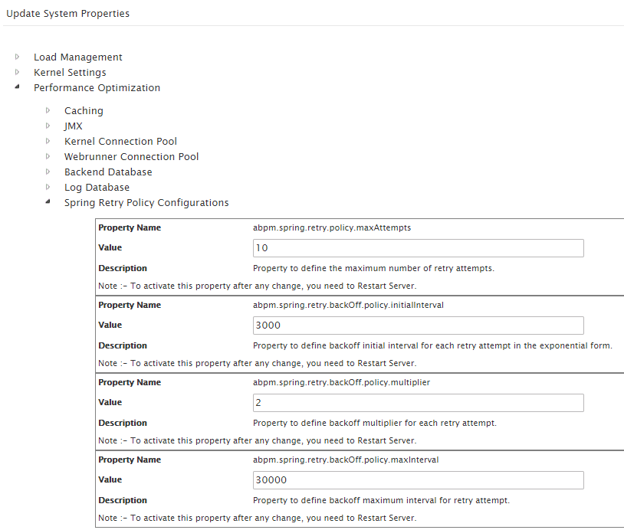Expand the Kernel Settings section arrow

[17, 72]
